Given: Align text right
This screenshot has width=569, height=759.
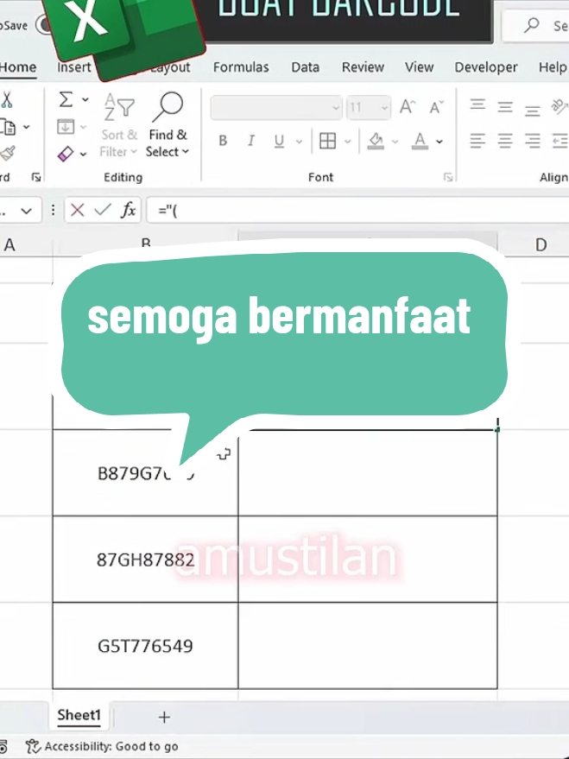Looking at the screenshot, I should [x=533, y=141].
